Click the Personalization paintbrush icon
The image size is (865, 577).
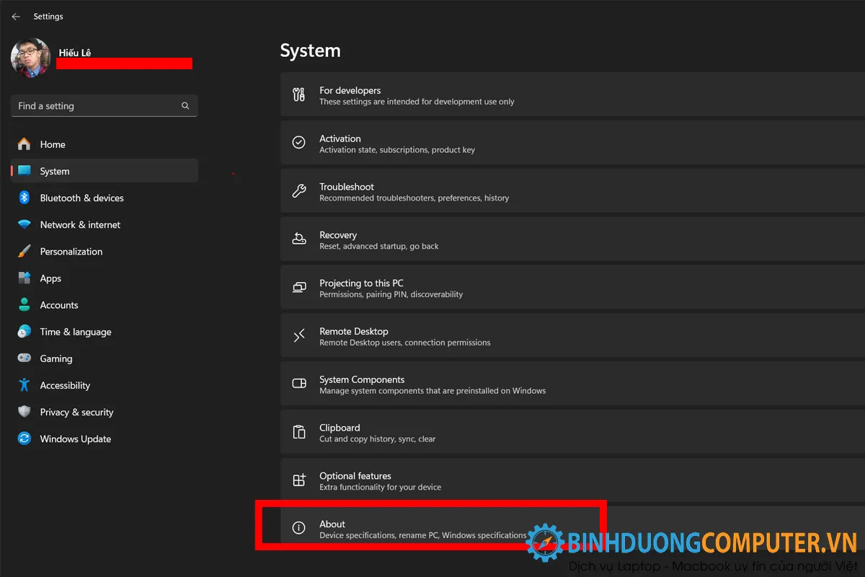(x=25, y=252)
